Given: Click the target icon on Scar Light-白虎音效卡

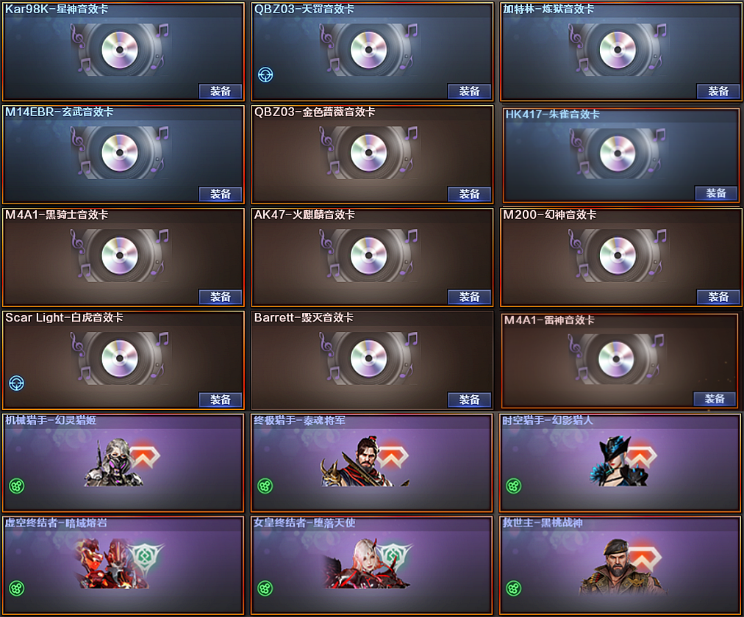Looking at the screenshot, I should 17,383.
